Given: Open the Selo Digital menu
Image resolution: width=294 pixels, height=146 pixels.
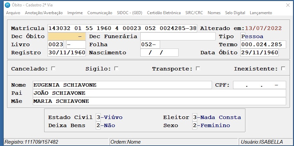Looking at the screenshot, I should click(x=235, y=13).
